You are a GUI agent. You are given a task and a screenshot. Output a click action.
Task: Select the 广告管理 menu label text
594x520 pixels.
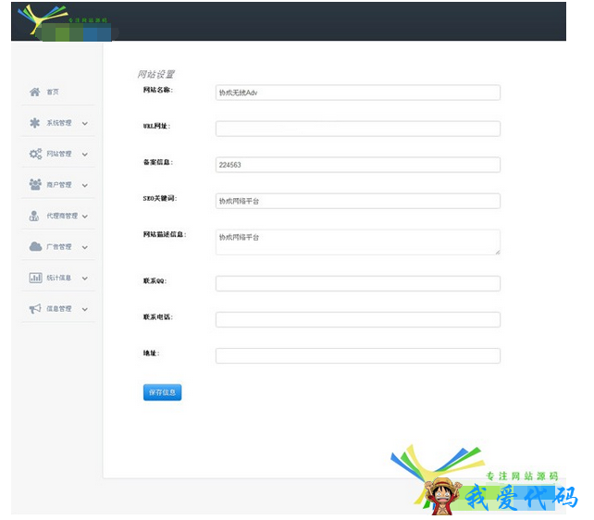[x=59, y=246]
